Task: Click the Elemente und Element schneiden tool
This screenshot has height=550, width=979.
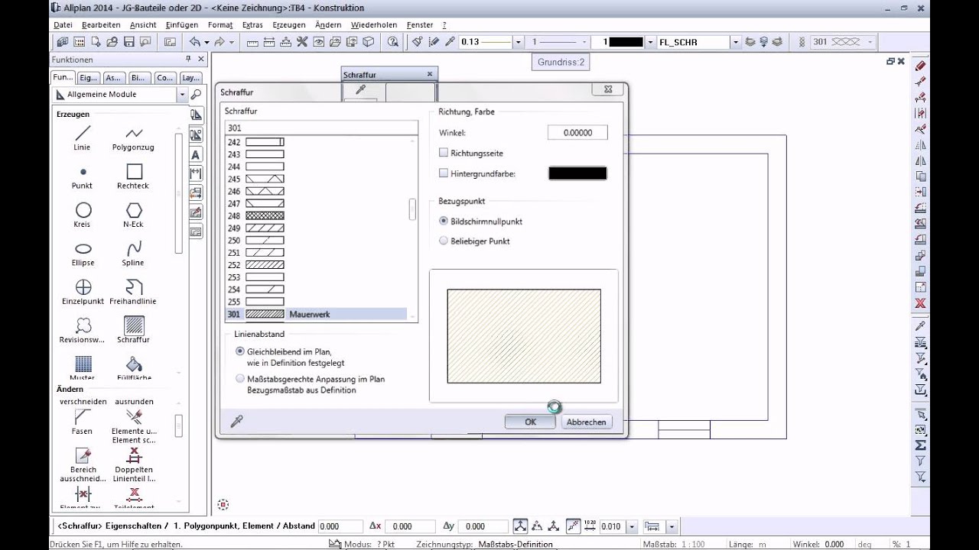Action: point(134,426)
